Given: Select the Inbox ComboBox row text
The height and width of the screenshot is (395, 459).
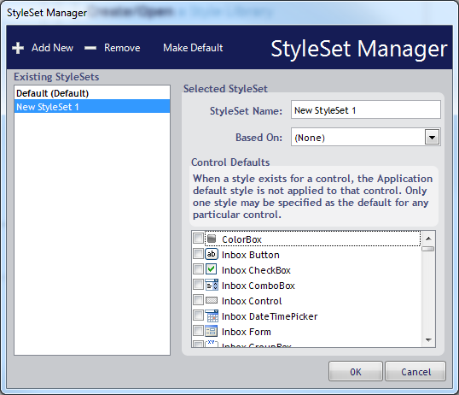Looking at the screenshot, I should 259,286.
